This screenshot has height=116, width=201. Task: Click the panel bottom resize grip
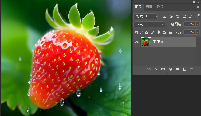(x=167, y=74)
